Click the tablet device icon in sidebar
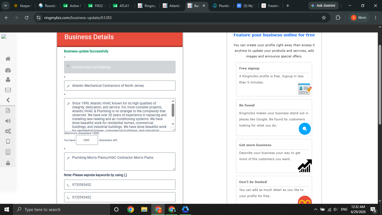This screenshot has height=215, width=382. point(8,141)
